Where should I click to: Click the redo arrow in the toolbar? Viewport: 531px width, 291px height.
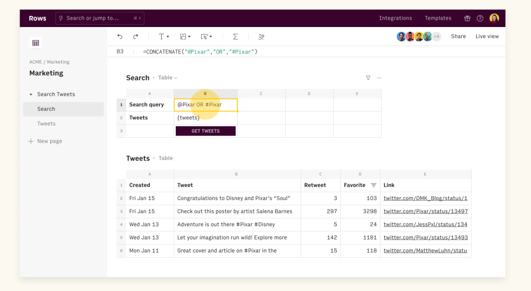[x=136, y=36]
